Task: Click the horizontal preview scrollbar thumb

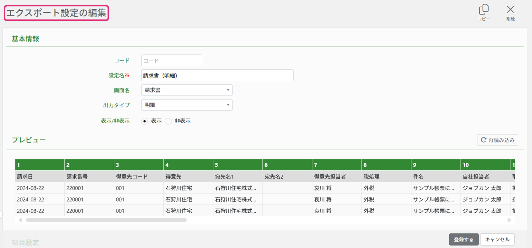Action: [106, 220]
